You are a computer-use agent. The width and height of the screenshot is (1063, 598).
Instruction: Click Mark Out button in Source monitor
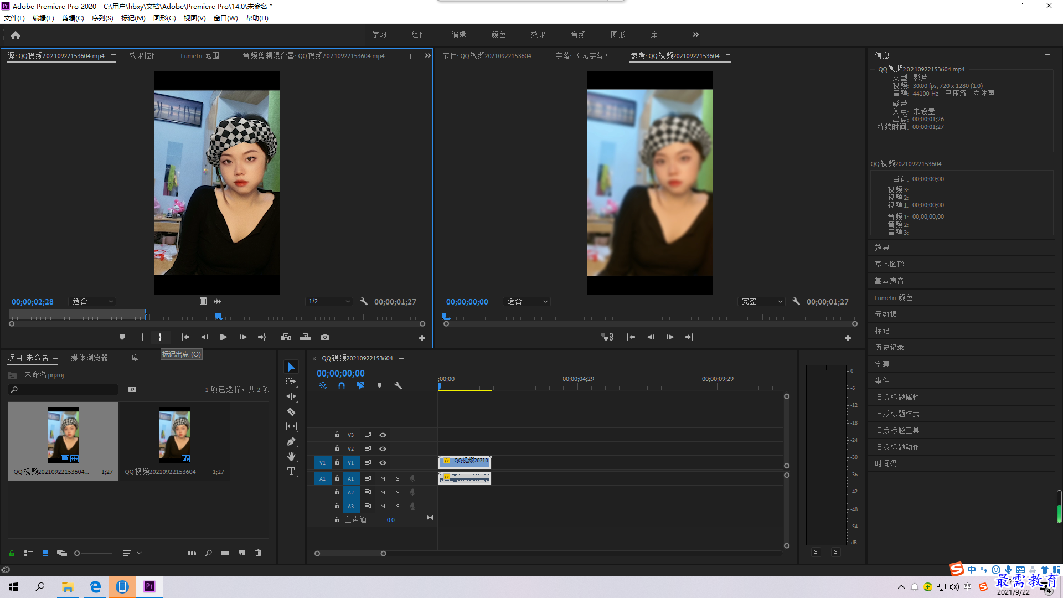click(x=160, y=337)
